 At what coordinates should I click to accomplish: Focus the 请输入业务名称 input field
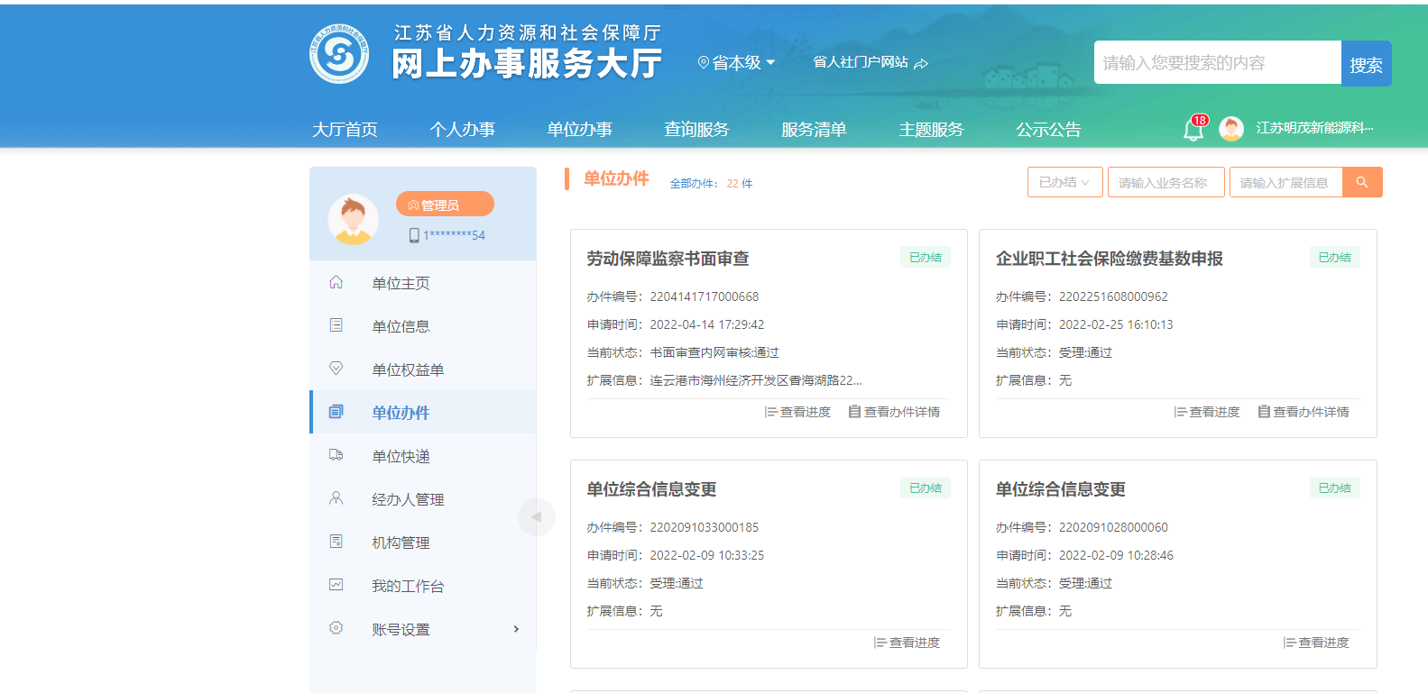1165,182
